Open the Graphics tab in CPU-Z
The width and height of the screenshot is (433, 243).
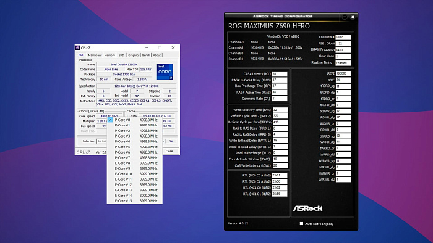tap(134, 56)
